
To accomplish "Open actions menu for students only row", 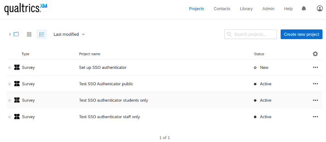I will click(315, 100).
